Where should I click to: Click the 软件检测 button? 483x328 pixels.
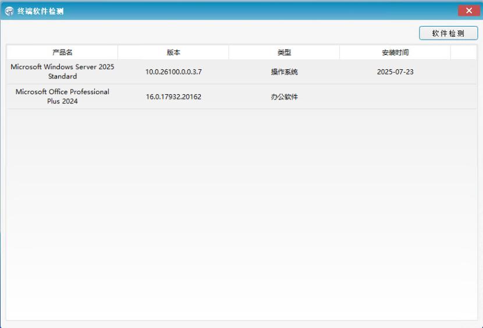click(448, 33)
